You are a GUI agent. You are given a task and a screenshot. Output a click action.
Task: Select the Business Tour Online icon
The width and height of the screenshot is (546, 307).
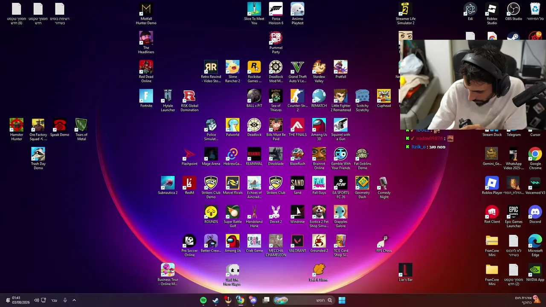(168, 275)
